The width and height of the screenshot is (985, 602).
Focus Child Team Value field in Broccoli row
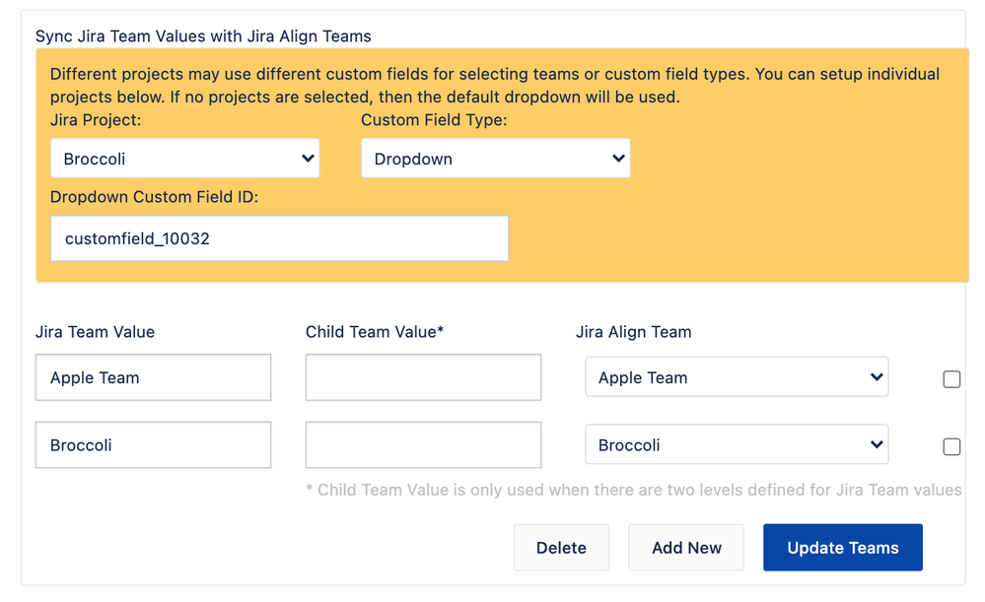(x=423, y=445)
